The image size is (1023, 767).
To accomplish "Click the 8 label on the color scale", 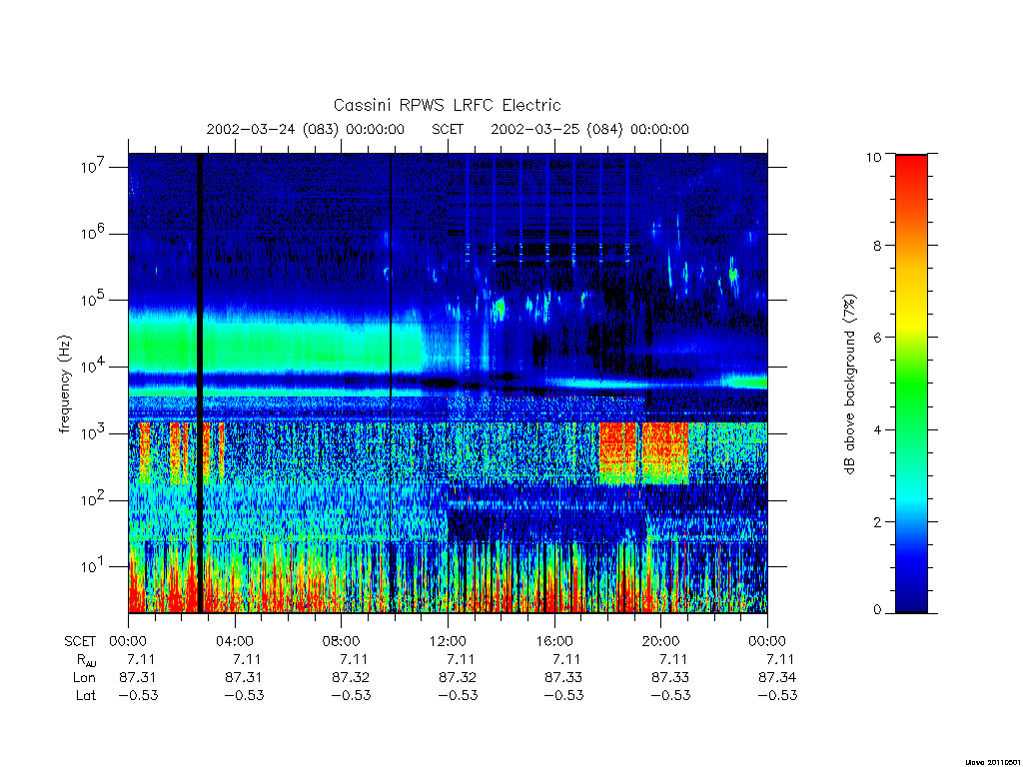I will [x=877, y=246].
